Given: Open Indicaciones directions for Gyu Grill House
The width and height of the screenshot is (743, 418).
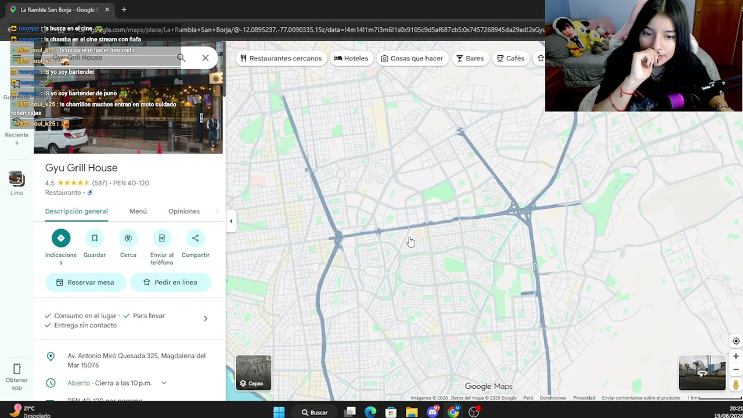Looking at the screenshot, I should (61, 238).
